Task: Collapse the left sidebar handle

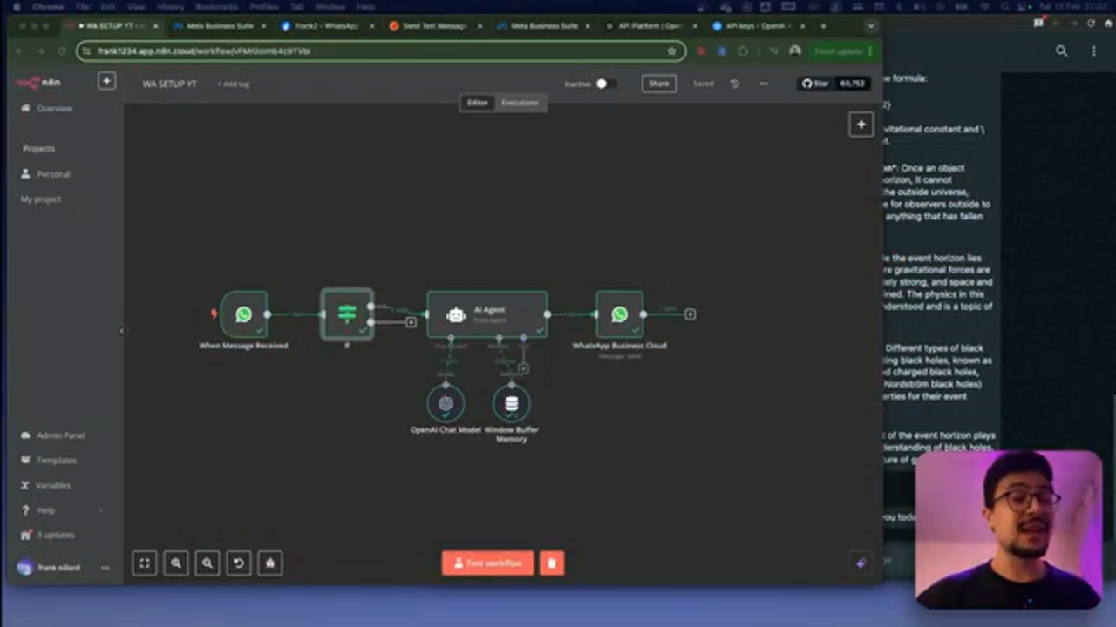Action: coord(122,331)
